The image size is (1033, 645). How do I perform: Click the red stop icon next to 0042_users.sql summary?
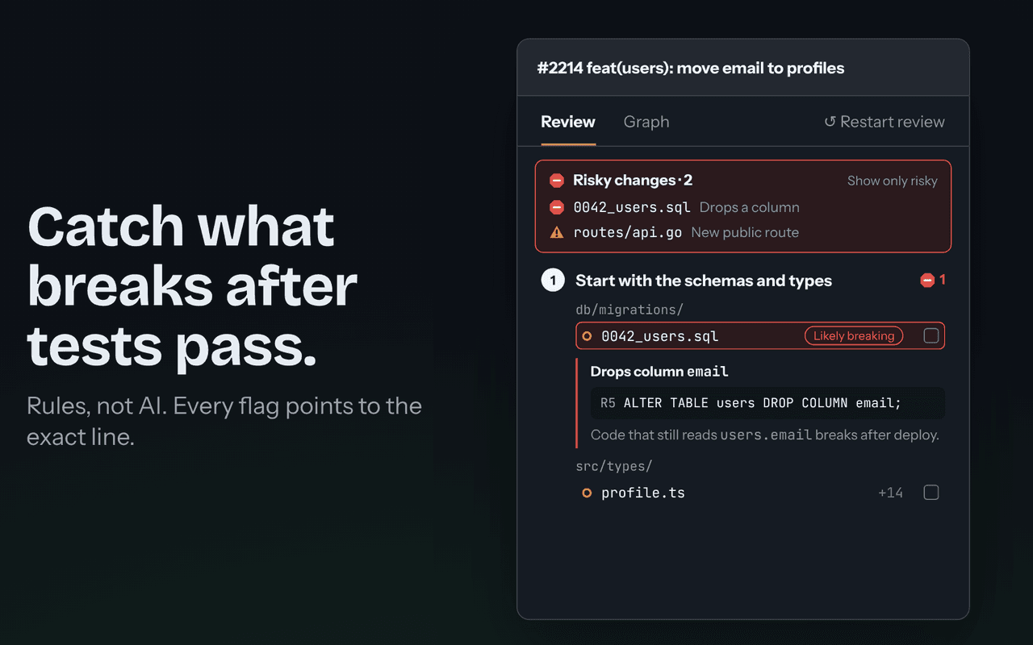pyautogui.click(x=557, y=207)
